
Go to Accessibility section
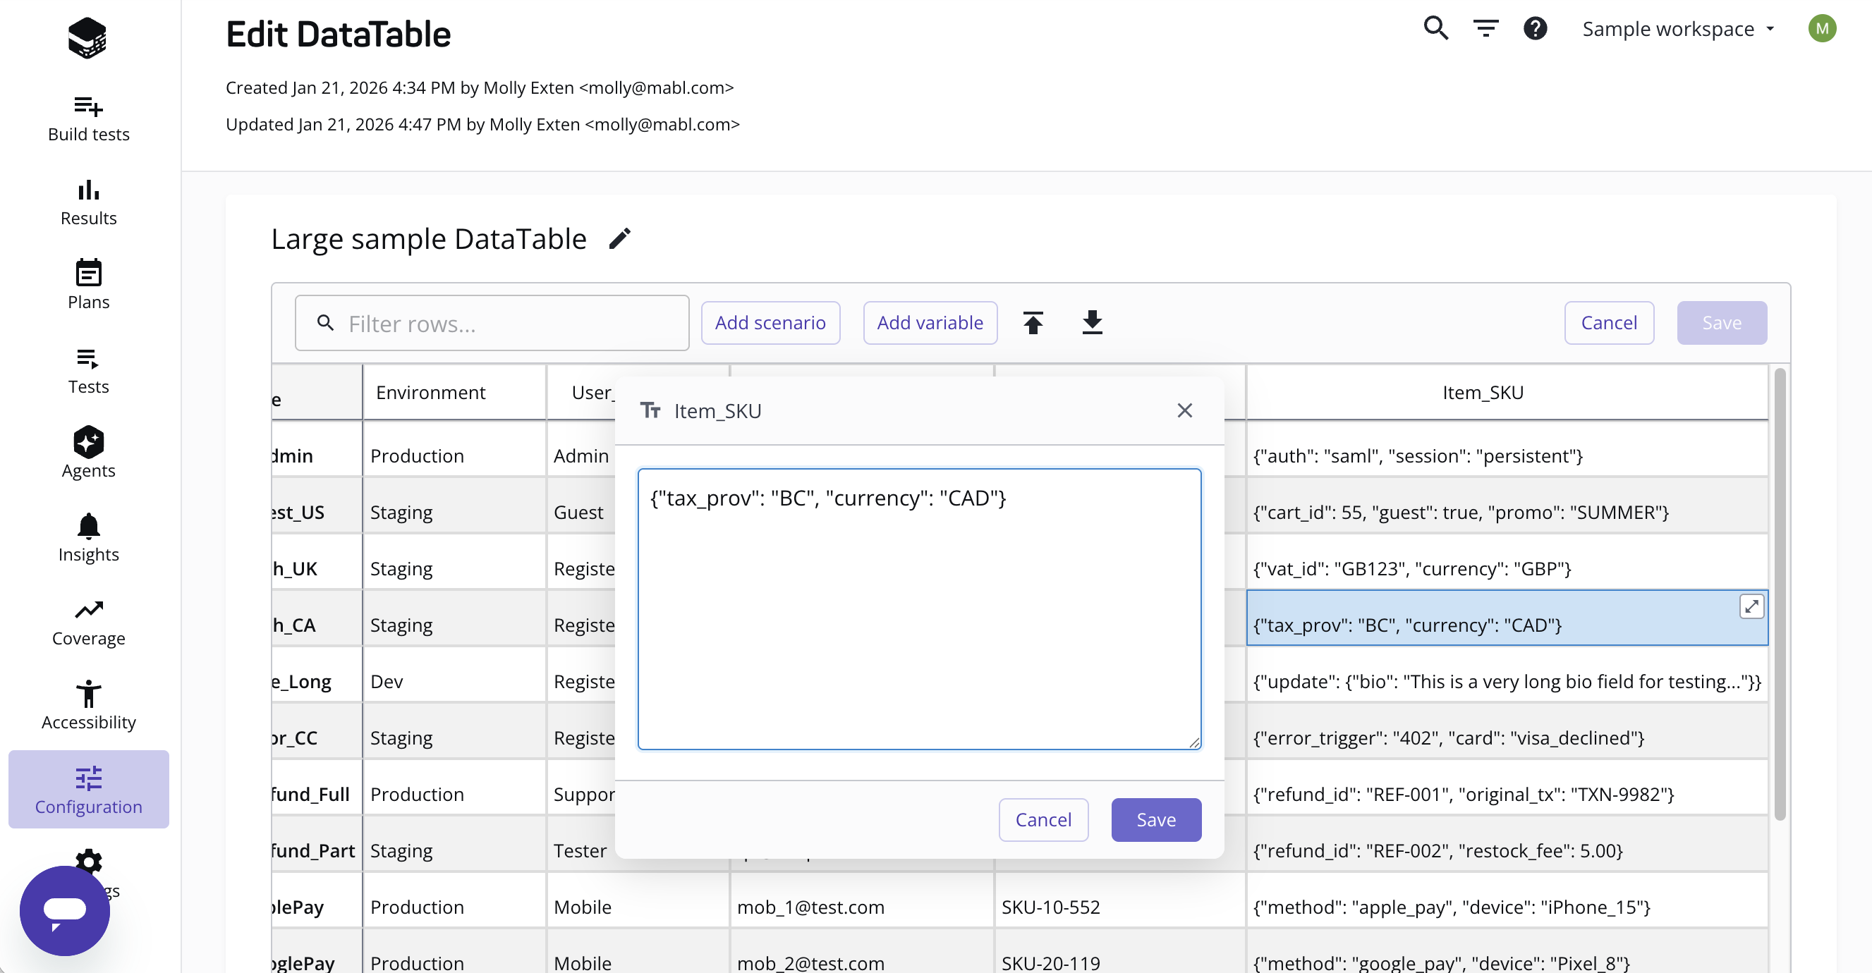89,706
